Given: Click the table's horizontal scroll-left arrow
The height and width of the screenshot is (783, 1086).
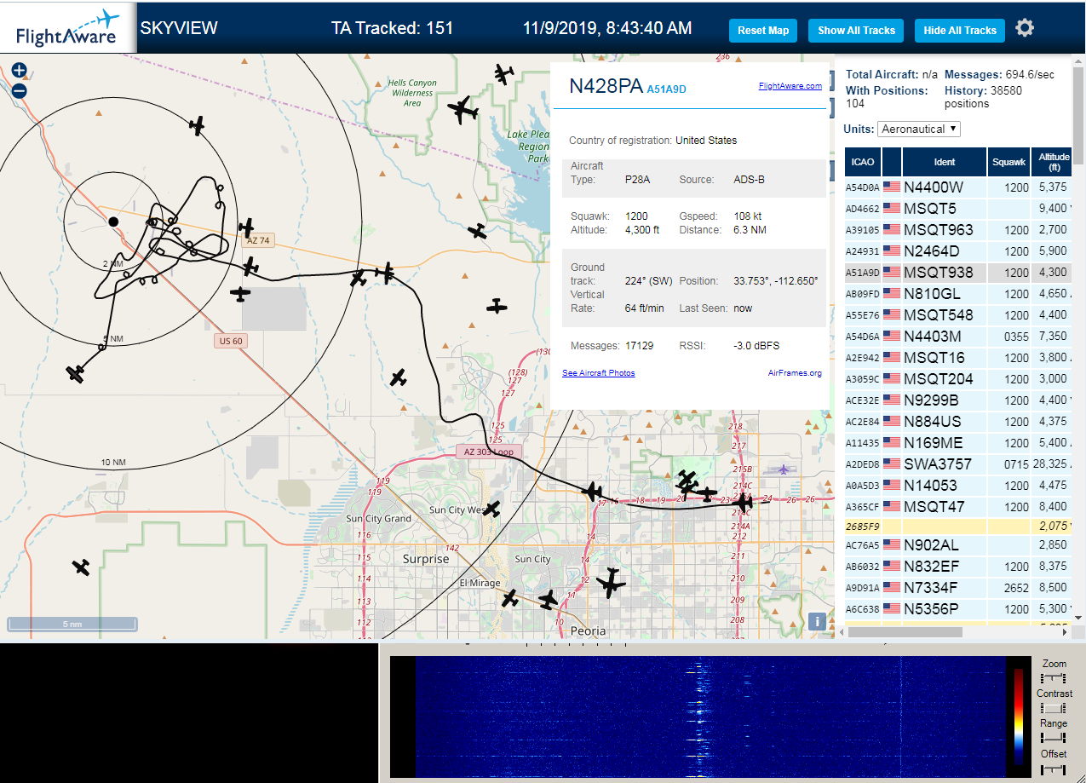Looking at the screenshot, I should [841, 632].
